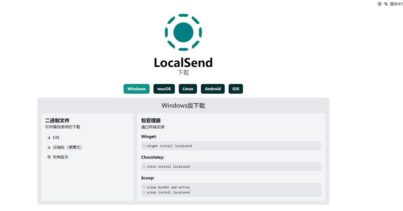
Task: Select the Windows platform tab
Action: tap(137, 89)
